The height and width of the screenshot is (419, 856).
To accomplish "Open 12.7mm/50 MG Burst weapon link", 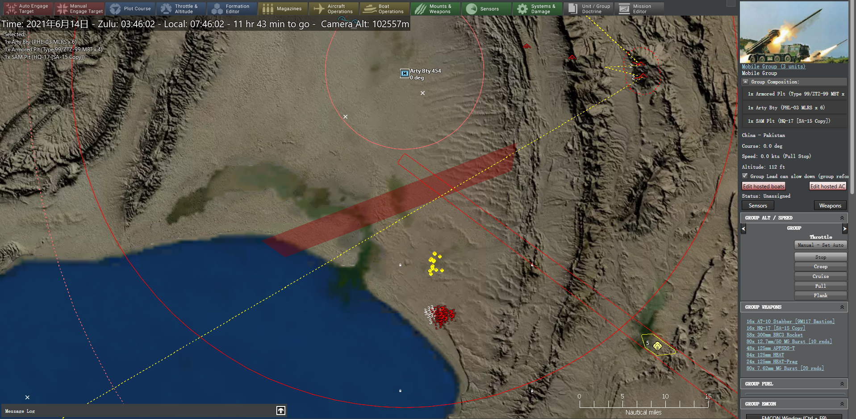I will [x=789, y=341].
